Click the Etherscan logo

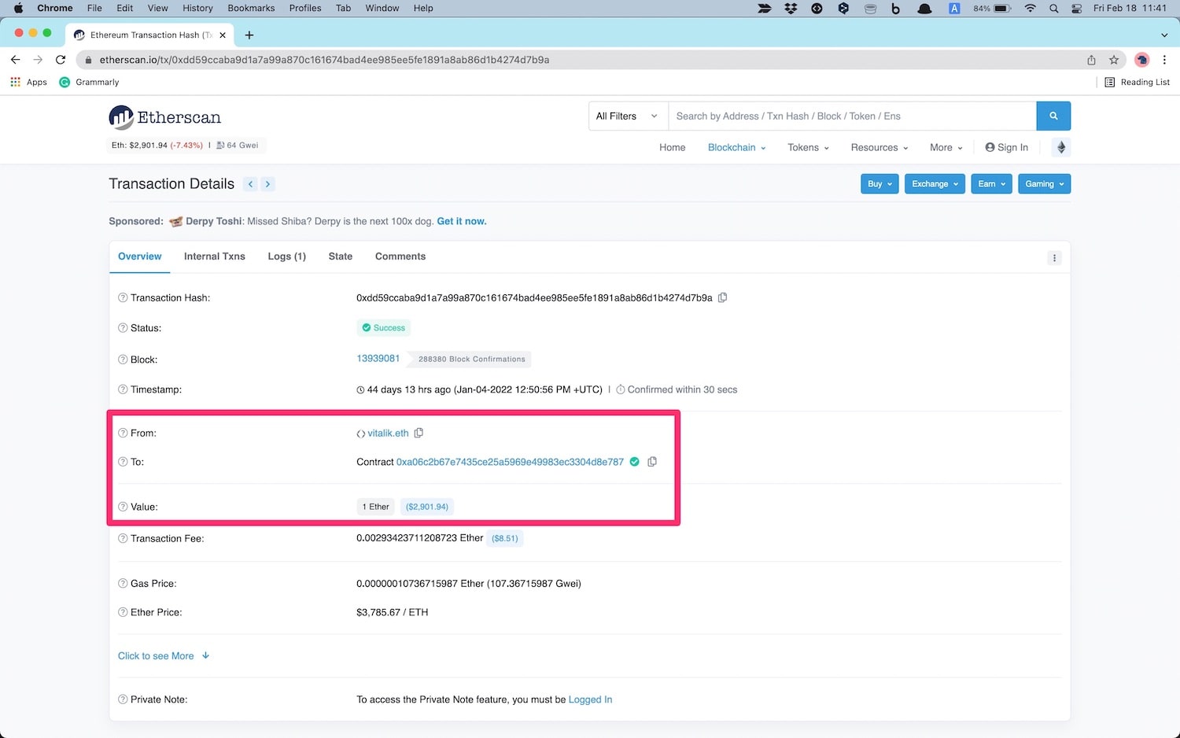pos(165,117)
